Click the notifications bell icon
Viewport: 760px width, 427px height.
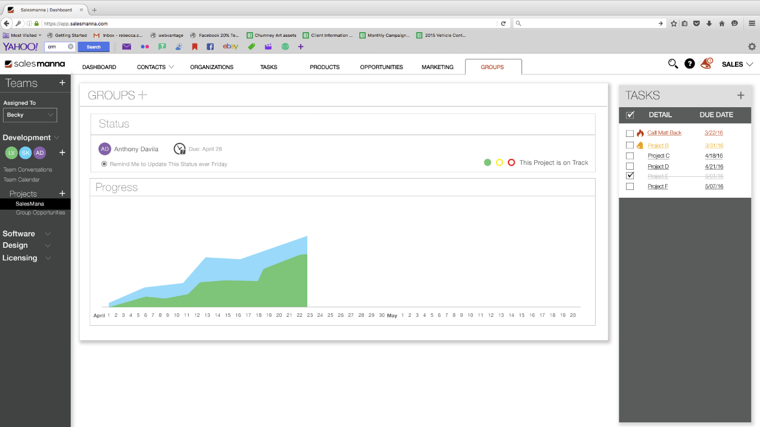pyautogui.click(x=706, y=64)
